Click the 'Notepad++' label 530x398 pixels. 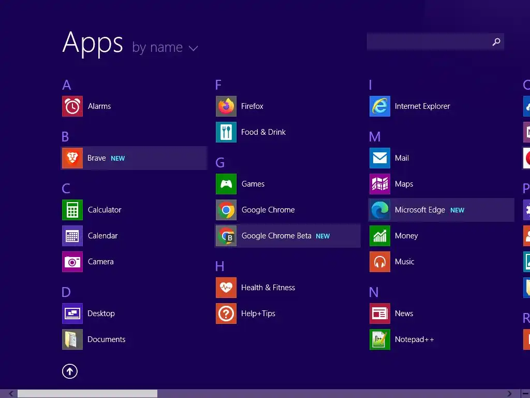pyautogui.click(x=415, y=339)
